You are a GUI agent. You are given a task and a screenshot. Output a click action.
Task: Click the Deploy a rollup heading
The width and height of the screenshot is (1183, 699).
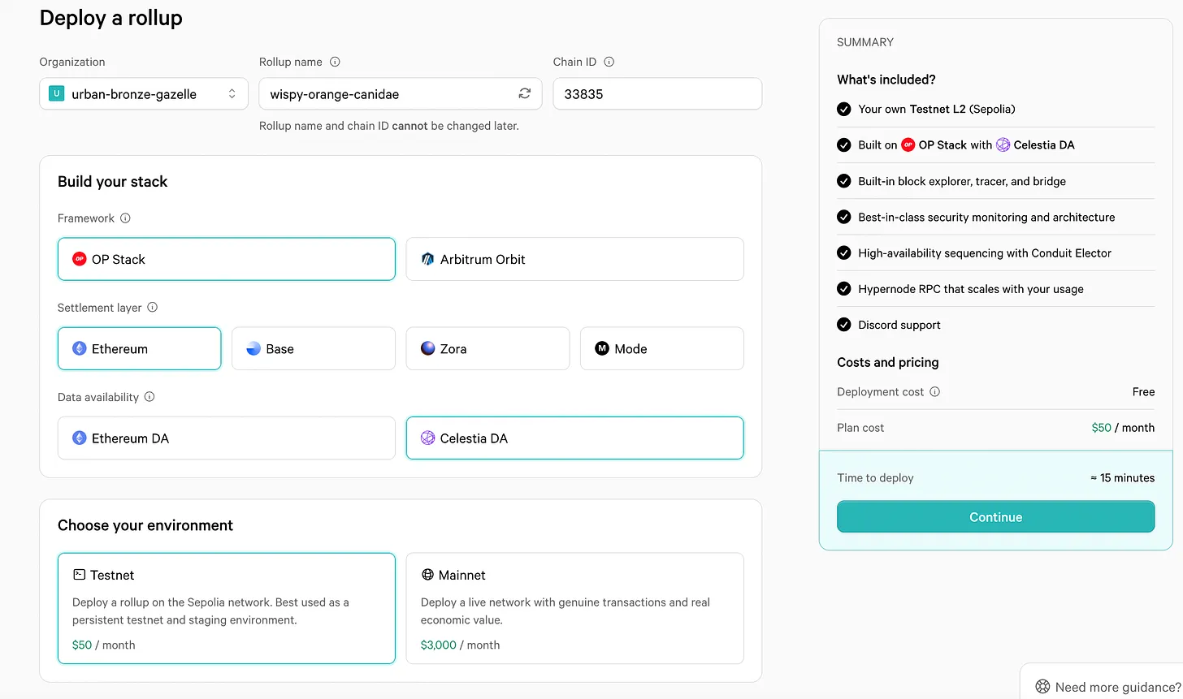tap(111, 18)
